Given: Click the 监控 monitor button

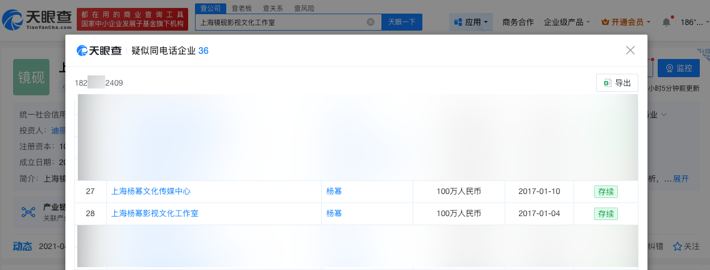Looking at the screenshot, I should click(678, 68).
